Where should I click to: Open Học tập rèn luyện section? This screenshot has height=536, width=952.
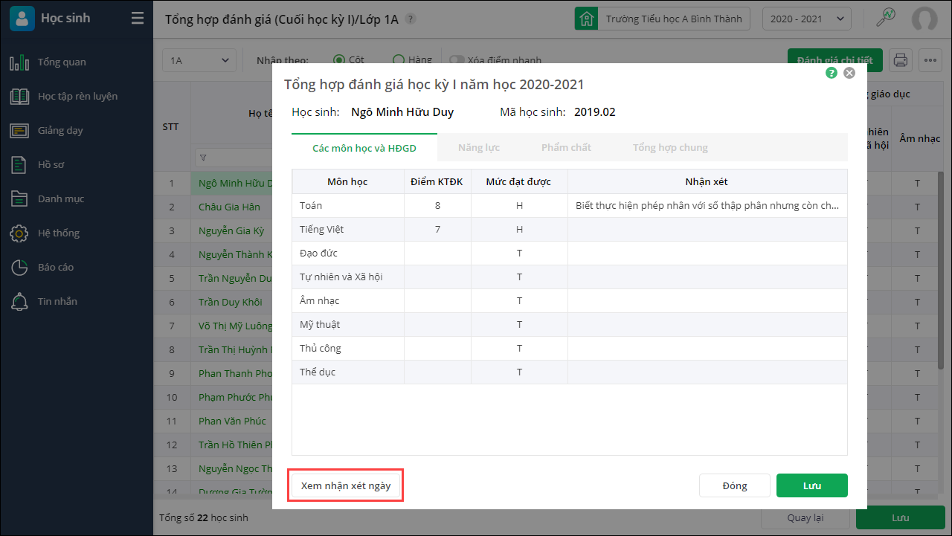click(77, 96)
